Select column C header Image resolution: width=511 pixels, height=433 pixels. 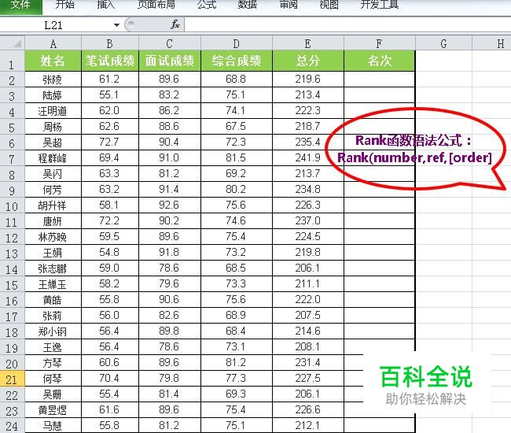tap(170, 43)
